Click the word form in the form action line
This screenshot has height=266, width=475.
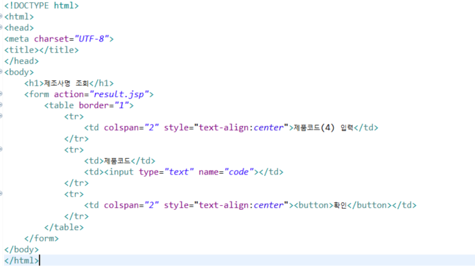pyautogui.click(x=39, y=94)
